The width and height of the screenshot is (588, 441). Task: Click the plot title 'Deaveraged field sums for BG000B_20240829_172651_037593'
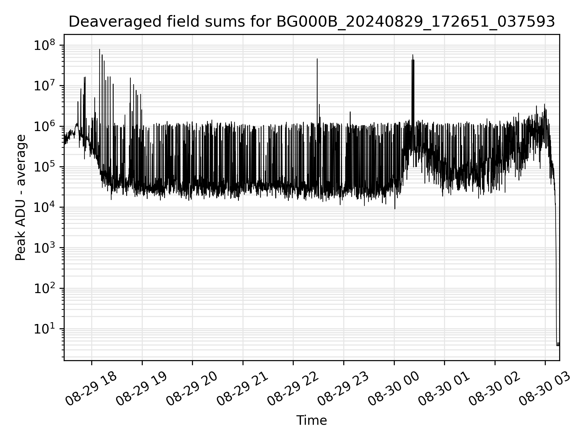[311, 22]
